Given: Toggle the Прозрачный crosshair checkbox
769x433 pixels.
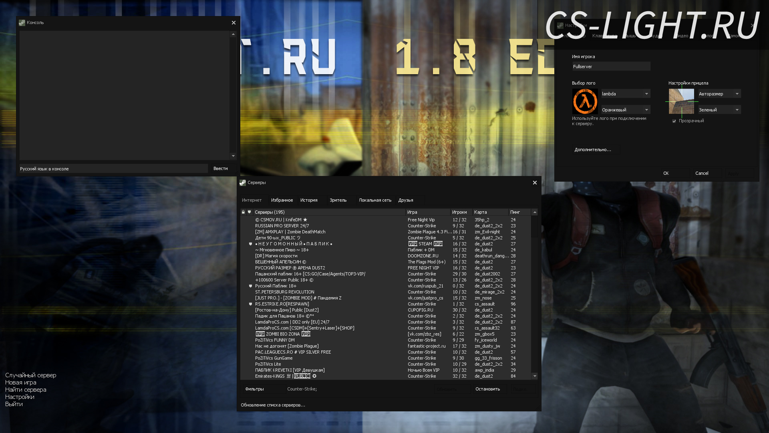Looking at the screenshot, I should click(x=674, y=121).
